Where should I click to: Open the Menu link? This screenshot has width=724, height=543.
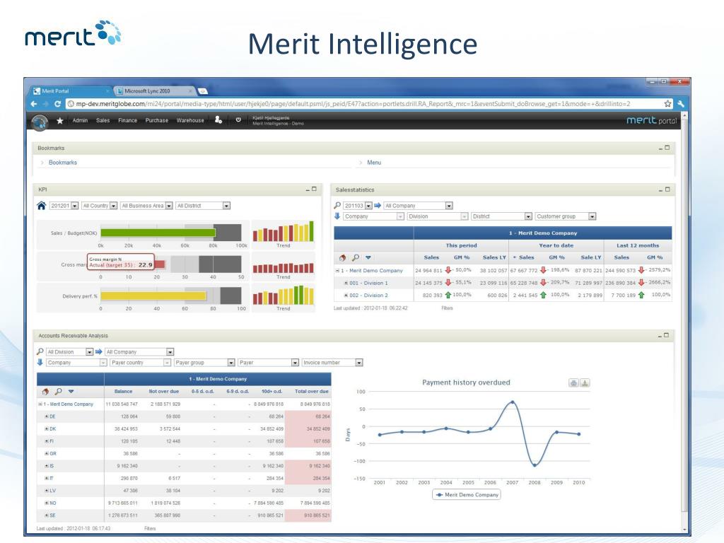374,163
